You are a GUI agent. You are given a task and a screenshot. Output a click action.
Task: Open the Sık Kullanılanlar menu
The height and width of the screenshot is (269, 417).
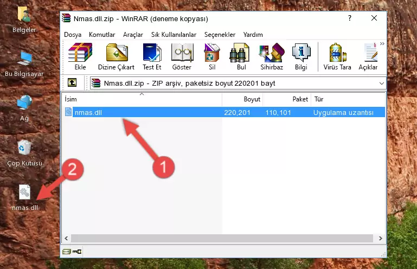click(x=174, y=35)
